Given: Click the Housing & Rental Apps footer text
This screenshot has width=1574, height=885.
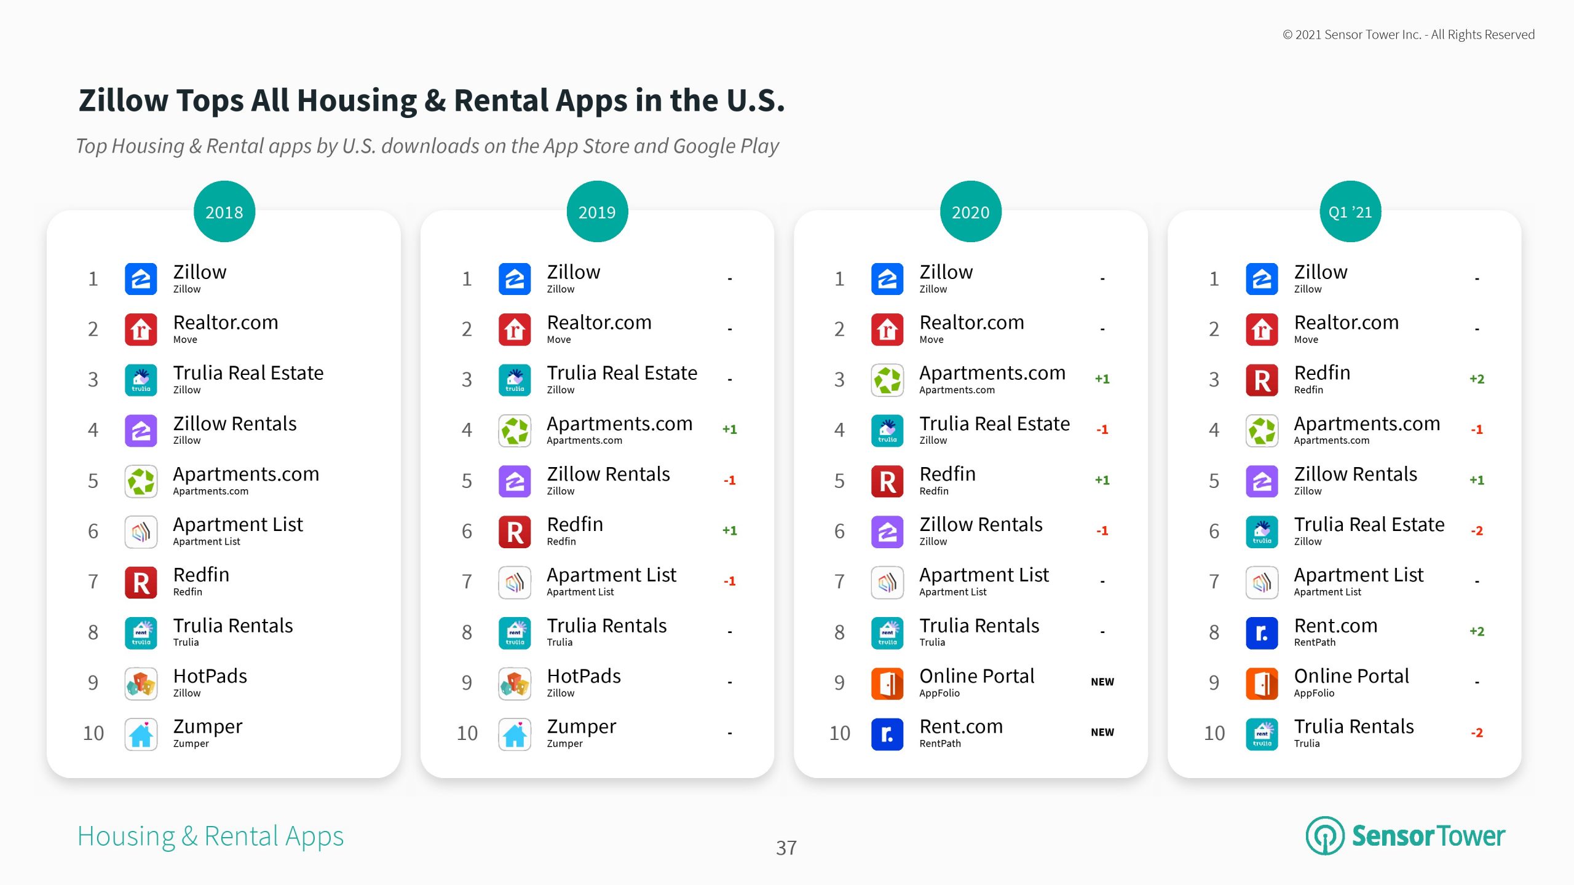Looking at the screenshot, I should tap(210, 836).
